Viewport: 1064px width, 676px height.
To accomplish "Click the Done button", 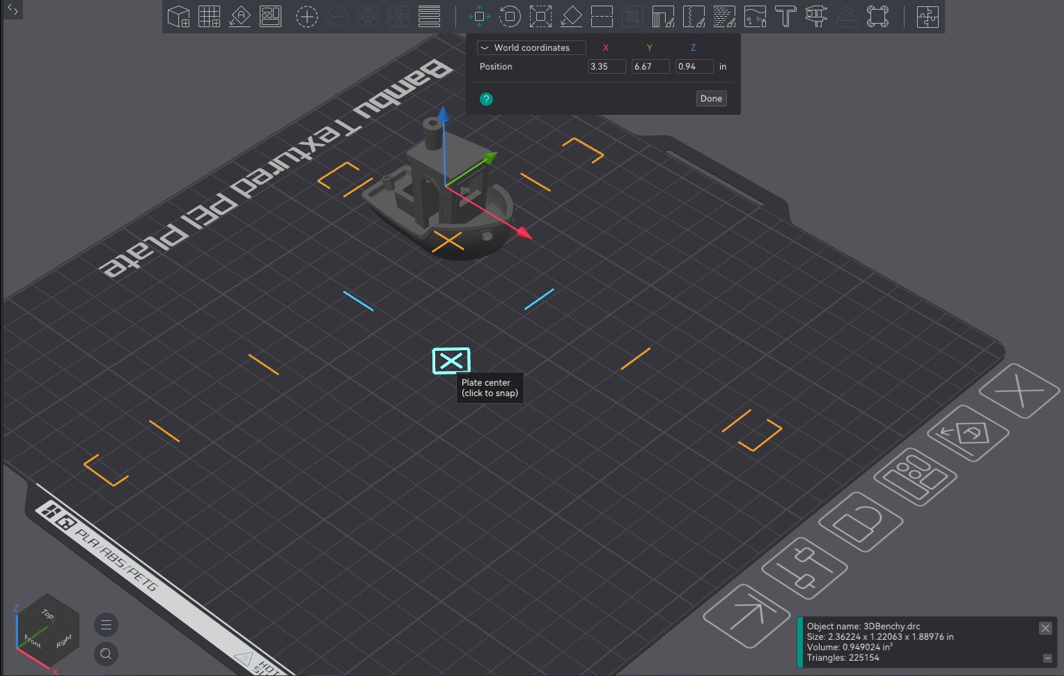I will [x=711, y=98].
